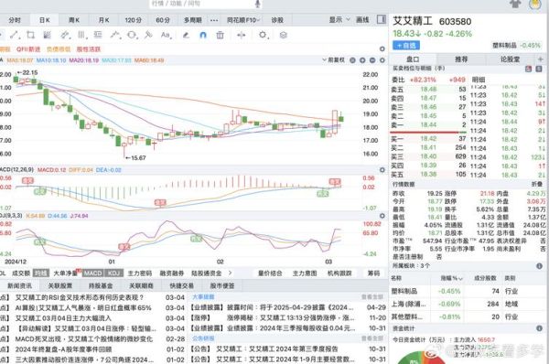Image resolution: width=549 pixels, height=364 pixels.
Task: Click the drawing toolbar gear settings icon
Action: pos(263,35)
